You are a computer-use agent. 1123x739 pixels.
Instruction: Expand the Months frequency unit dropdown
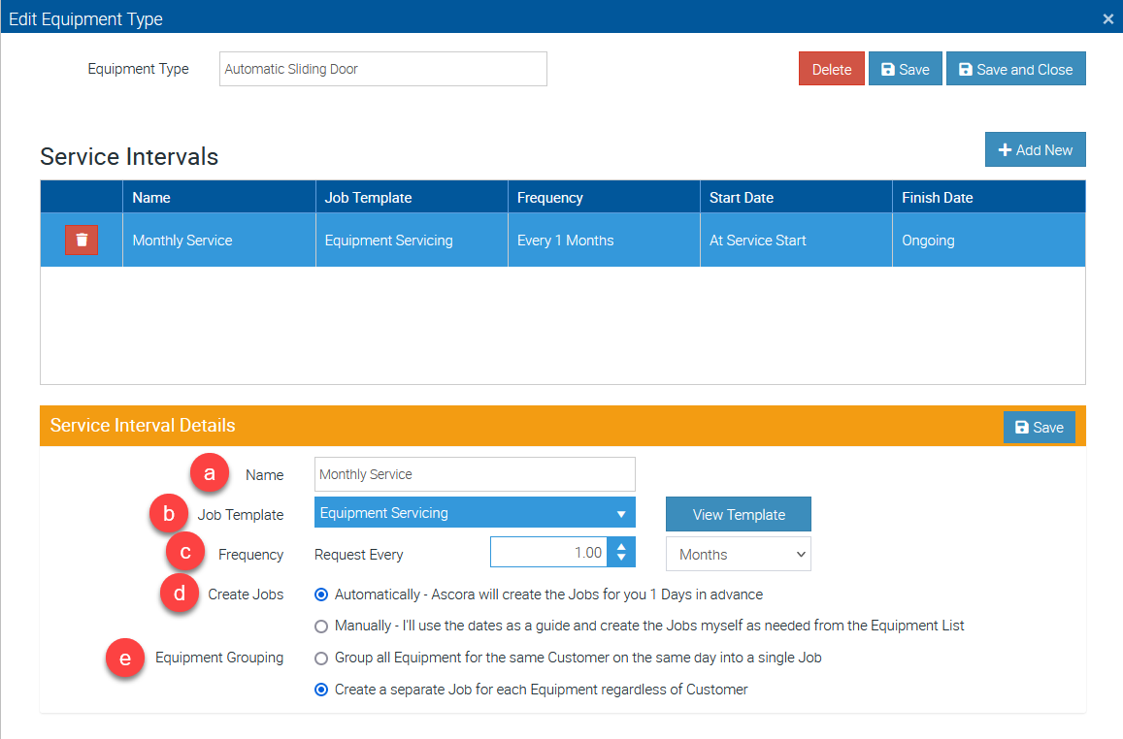738,555
